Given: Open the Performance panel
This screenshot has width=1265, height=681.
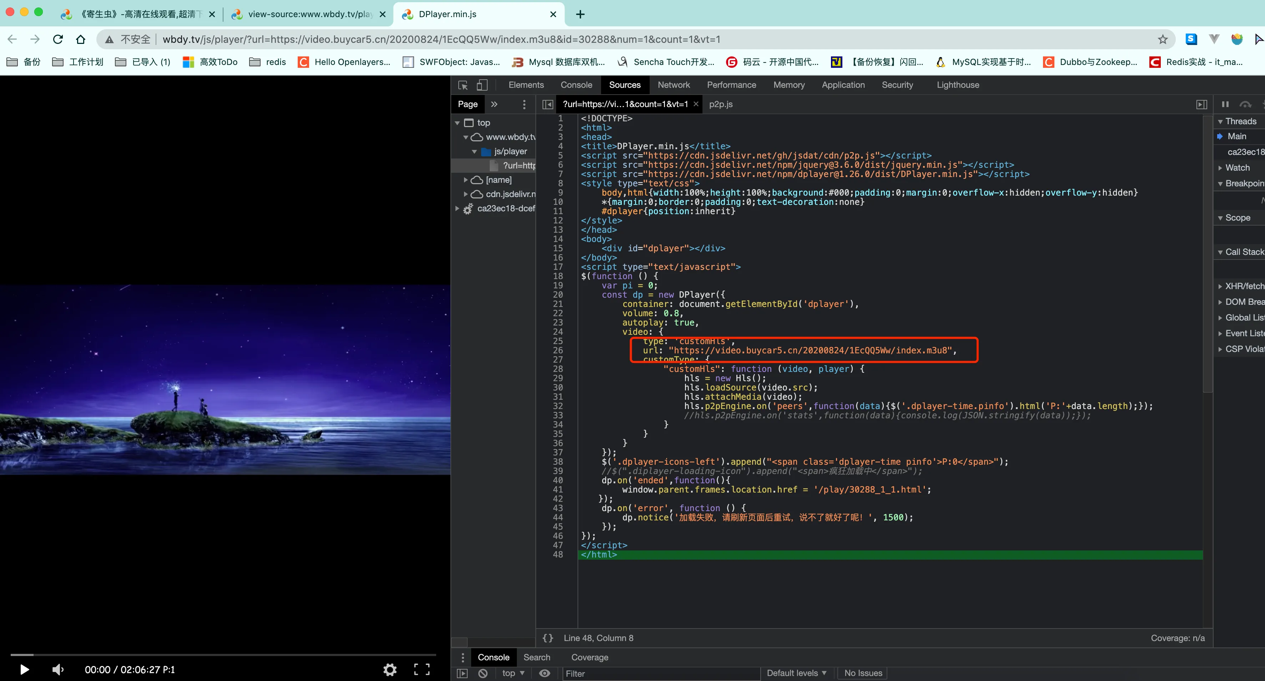Looking at the screenshot, I should (x=731, y=85).
